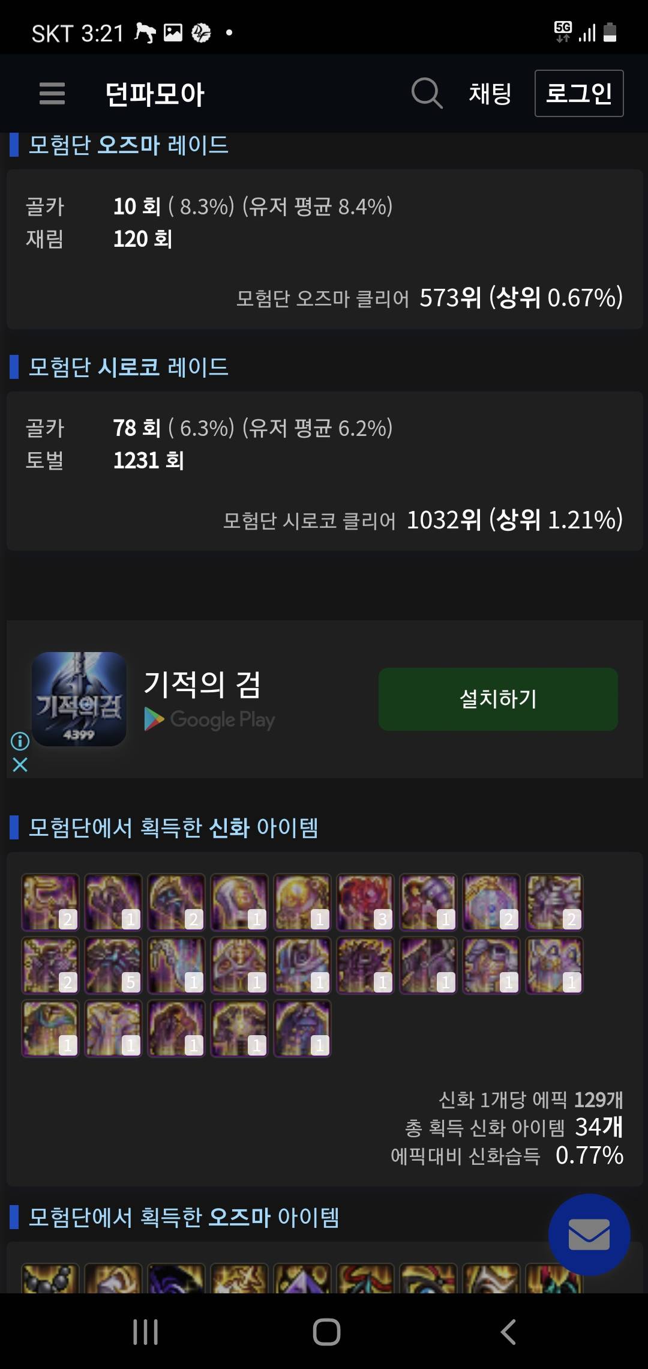
Task: Open Android recent apps button
Action: click(145, 1332)
